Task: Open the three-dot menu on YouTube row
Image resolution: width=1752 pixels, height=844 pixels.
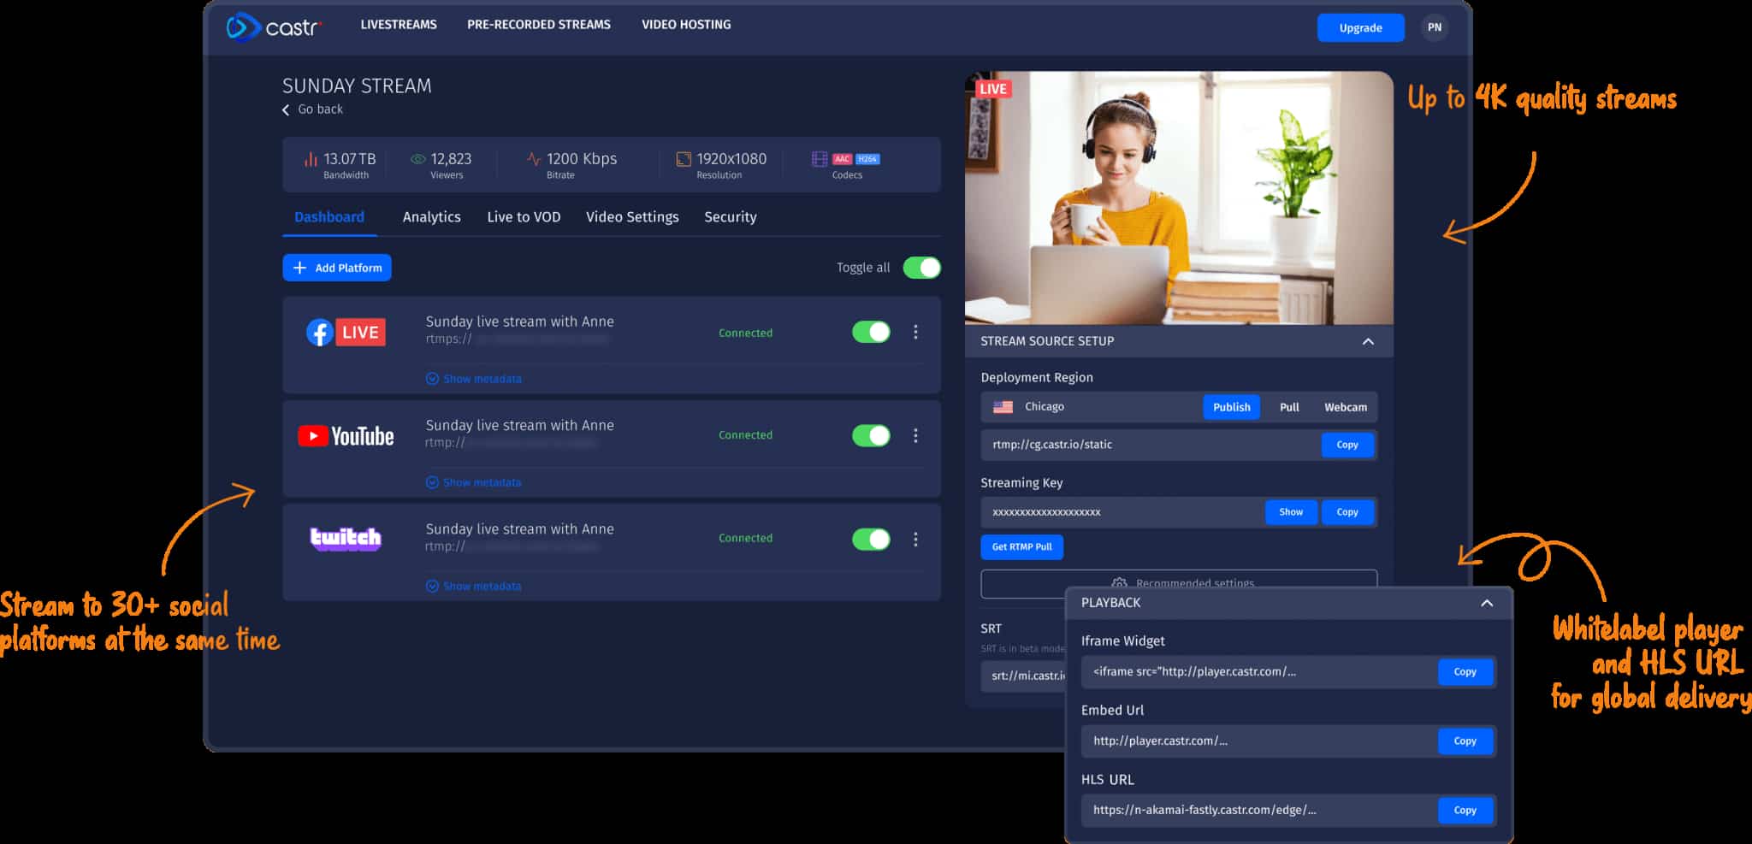Action: pyautogui.click(x=915, y=435)
